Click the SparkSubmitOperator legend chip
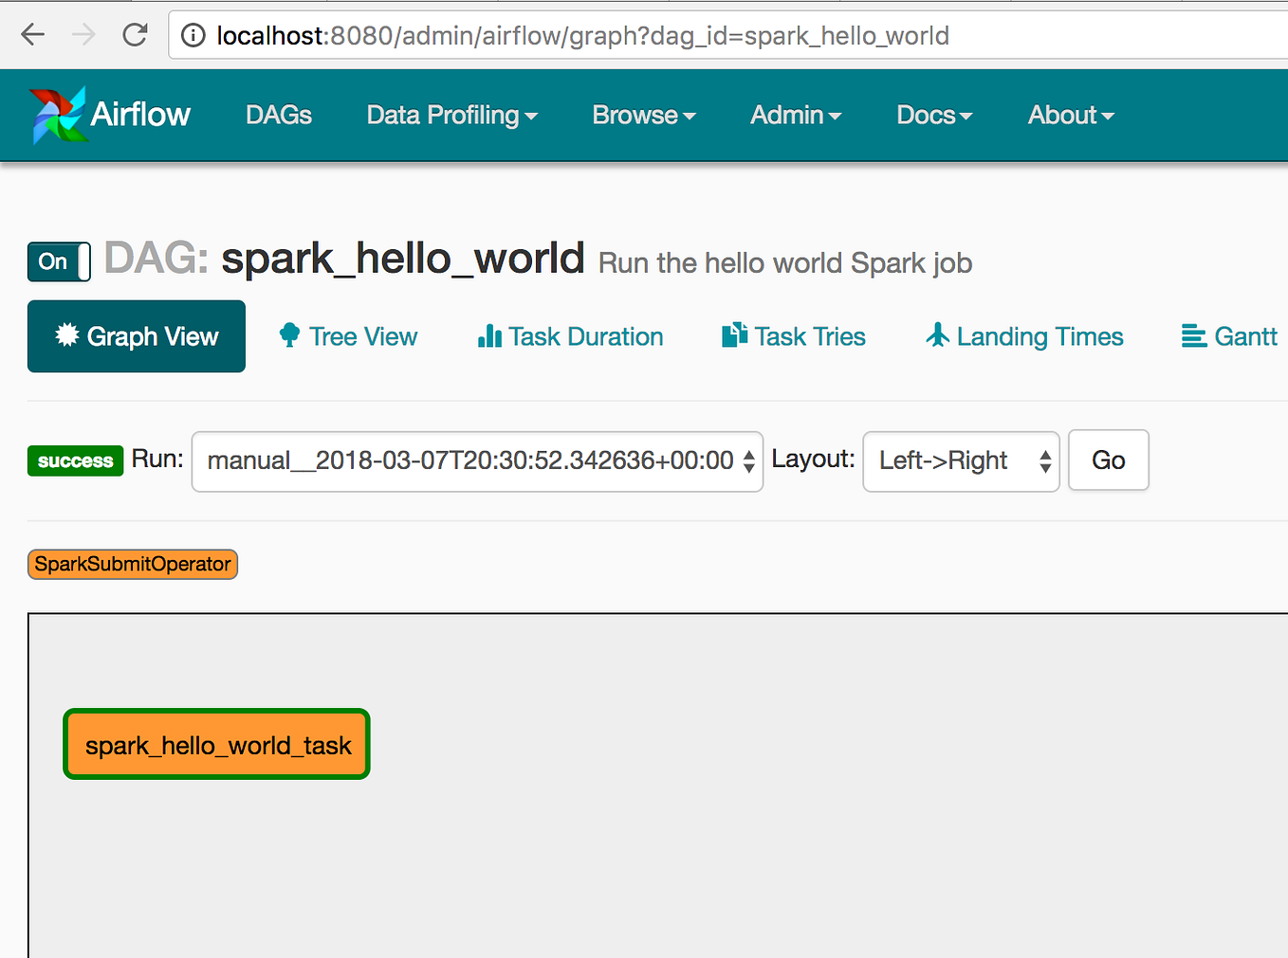 (132, 564)
